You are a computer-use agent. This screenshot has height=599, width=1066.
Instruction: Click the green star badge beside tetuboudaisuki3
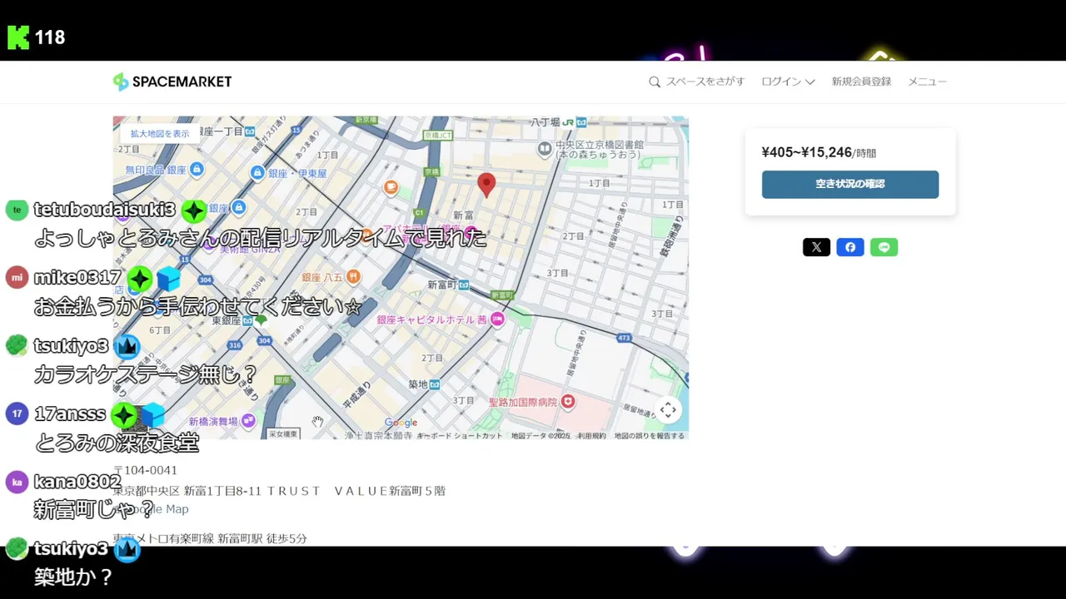tap(193, 210)
